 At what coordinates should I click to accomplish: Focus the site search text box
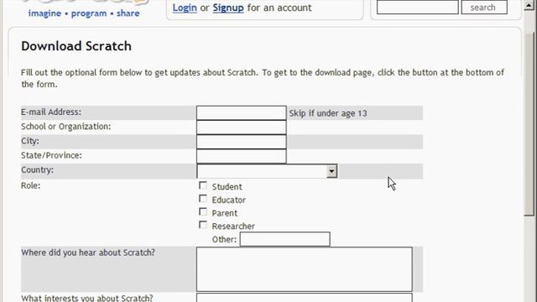(418, 8)
